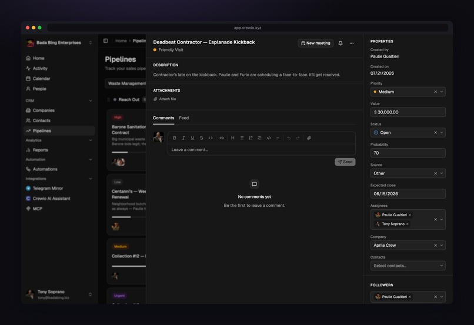Insert a link in the comment
Image resolution: width=474 pixels, height=325 pixels.
coord(222,138)
